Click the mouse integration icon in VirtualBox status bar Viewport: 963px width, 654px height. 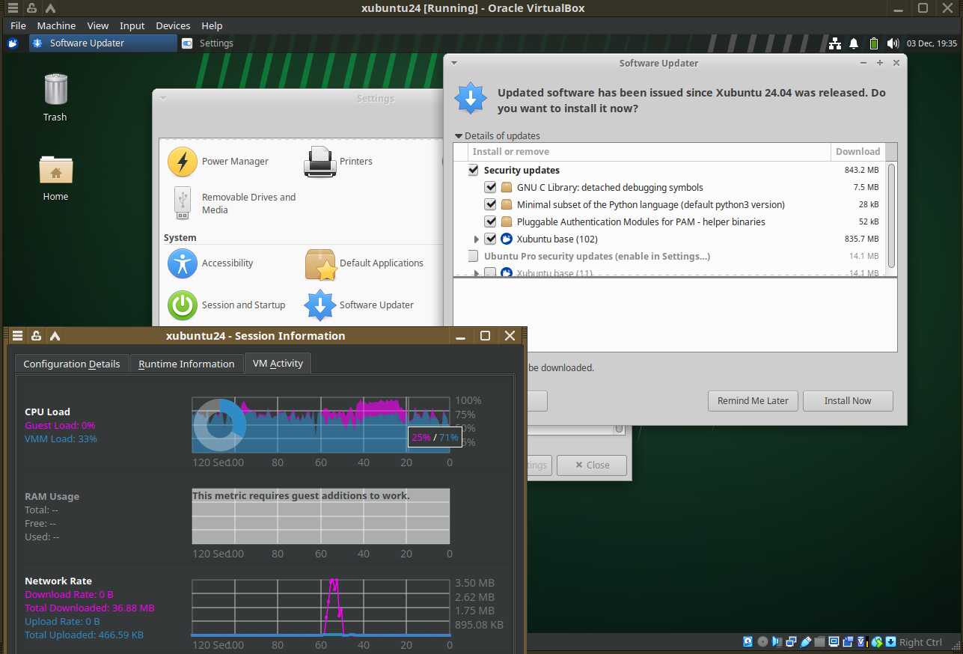click(x=876, y=642)
